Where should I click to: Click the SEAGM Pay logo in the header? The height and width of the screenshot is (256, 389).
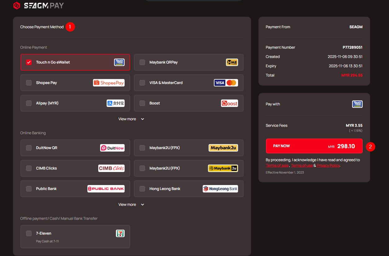pyautogui.click(x=38, y=5)
